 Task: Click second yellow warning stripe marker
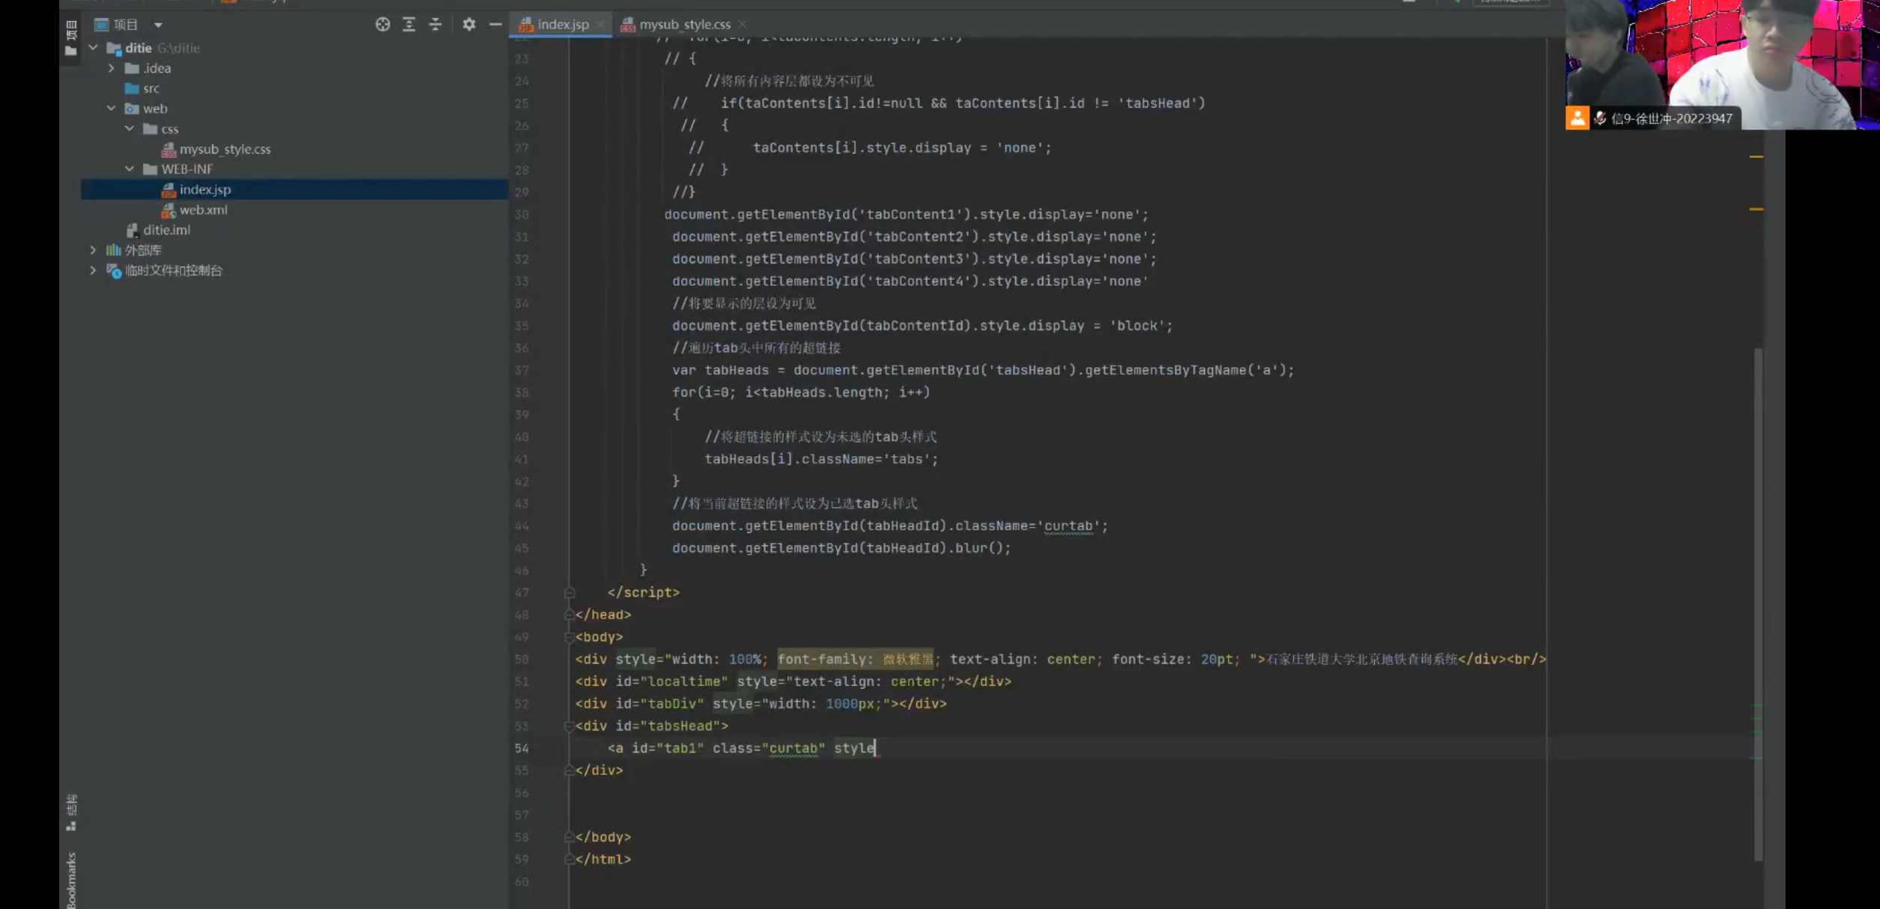(x=1756, y=209)
